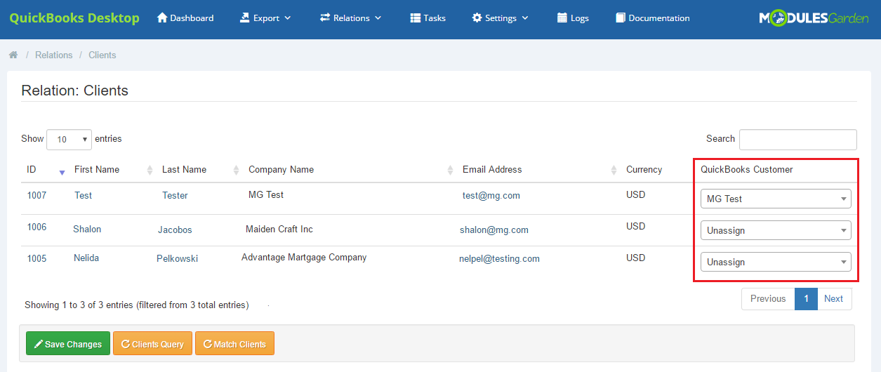
Task: Click the Save Changes button
Action: [x=68, y=344]
